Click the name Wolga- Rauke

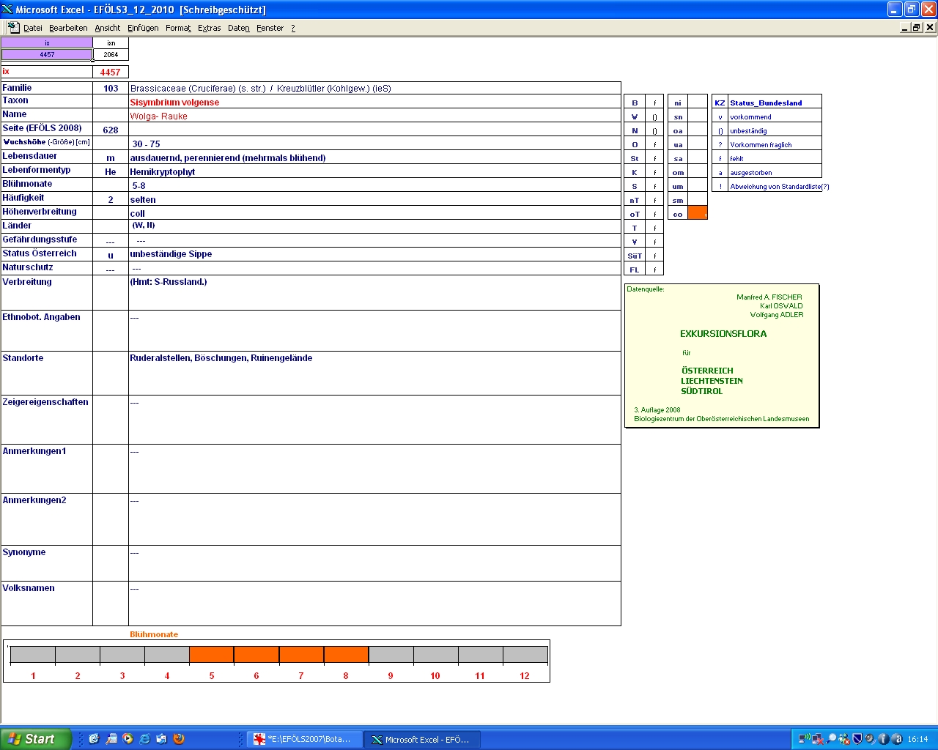coord(158,116)
